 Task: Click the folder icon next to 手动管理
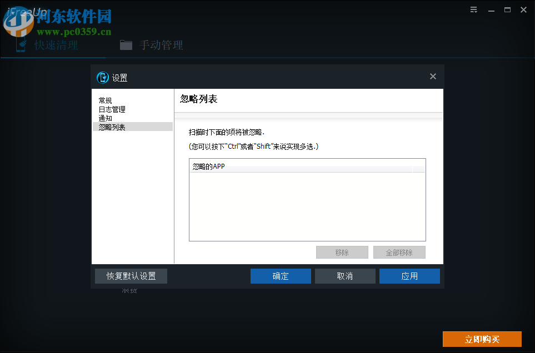(x=126, y=45)
